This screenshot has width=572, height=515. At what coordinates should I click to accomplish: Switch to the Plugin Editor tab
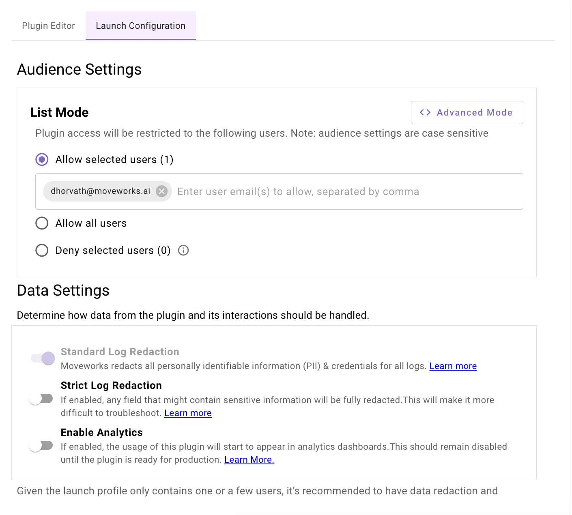(48, 26)
